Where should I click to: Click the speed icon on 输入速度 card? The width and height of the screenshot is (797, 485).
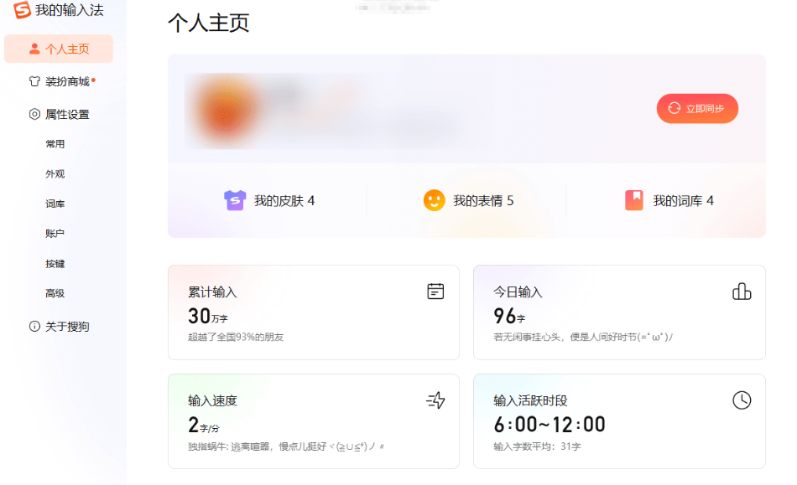[x=435, y=400]
